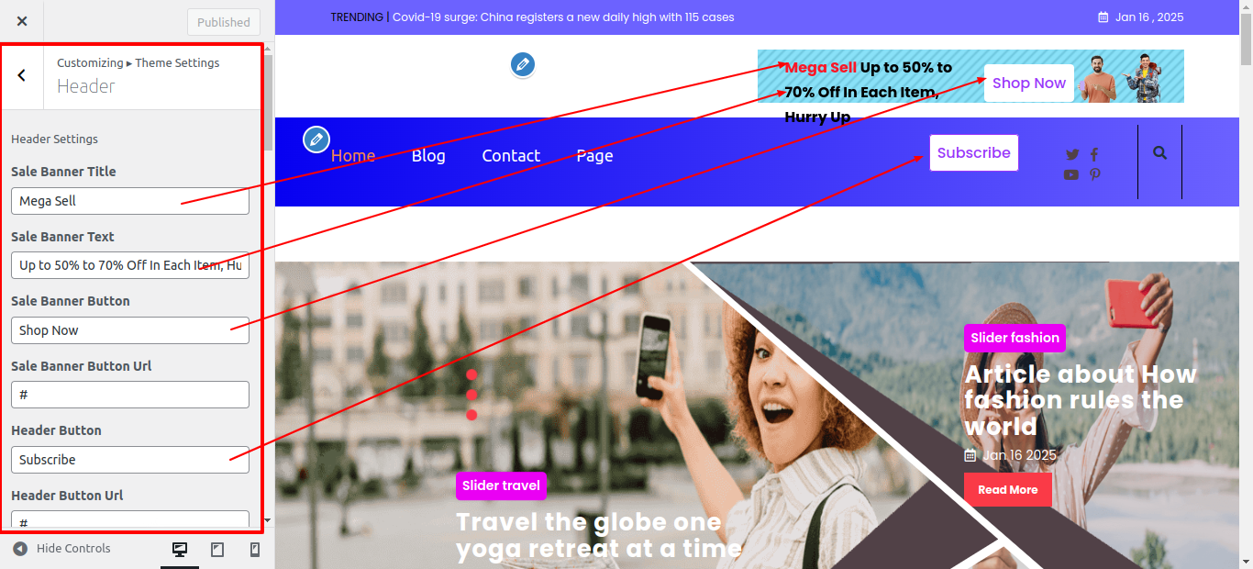1253x569 pixels.
Task: Close the Customizer with the X icon
Action: click(22, 21)
